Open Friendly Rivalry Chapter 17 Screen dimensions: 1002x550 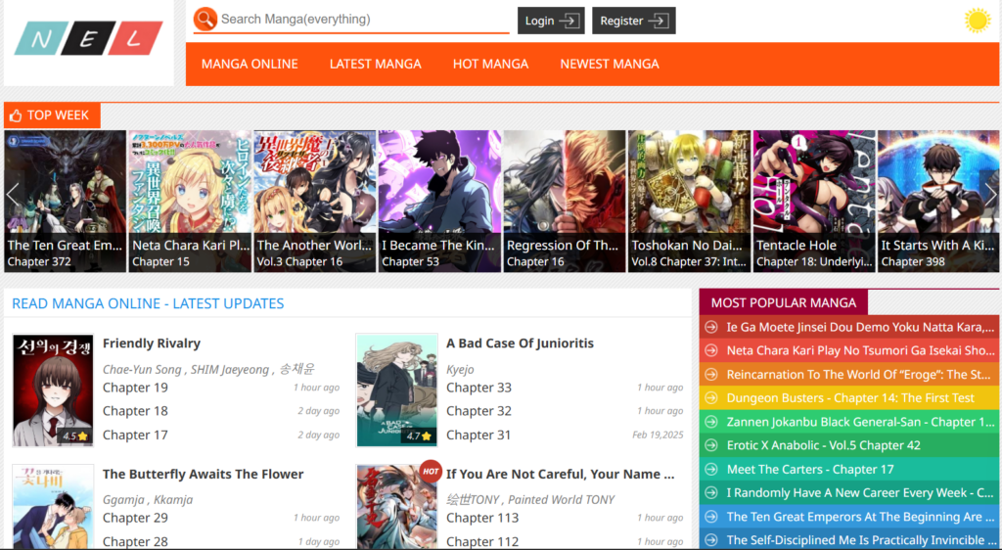click(x=135, y=435)
